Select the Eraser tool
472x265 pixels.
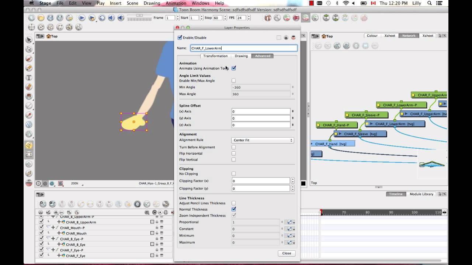tap(29, 87)
